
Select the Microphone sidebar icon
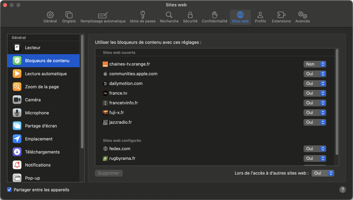pyautogui.click(x=17, y=113)
